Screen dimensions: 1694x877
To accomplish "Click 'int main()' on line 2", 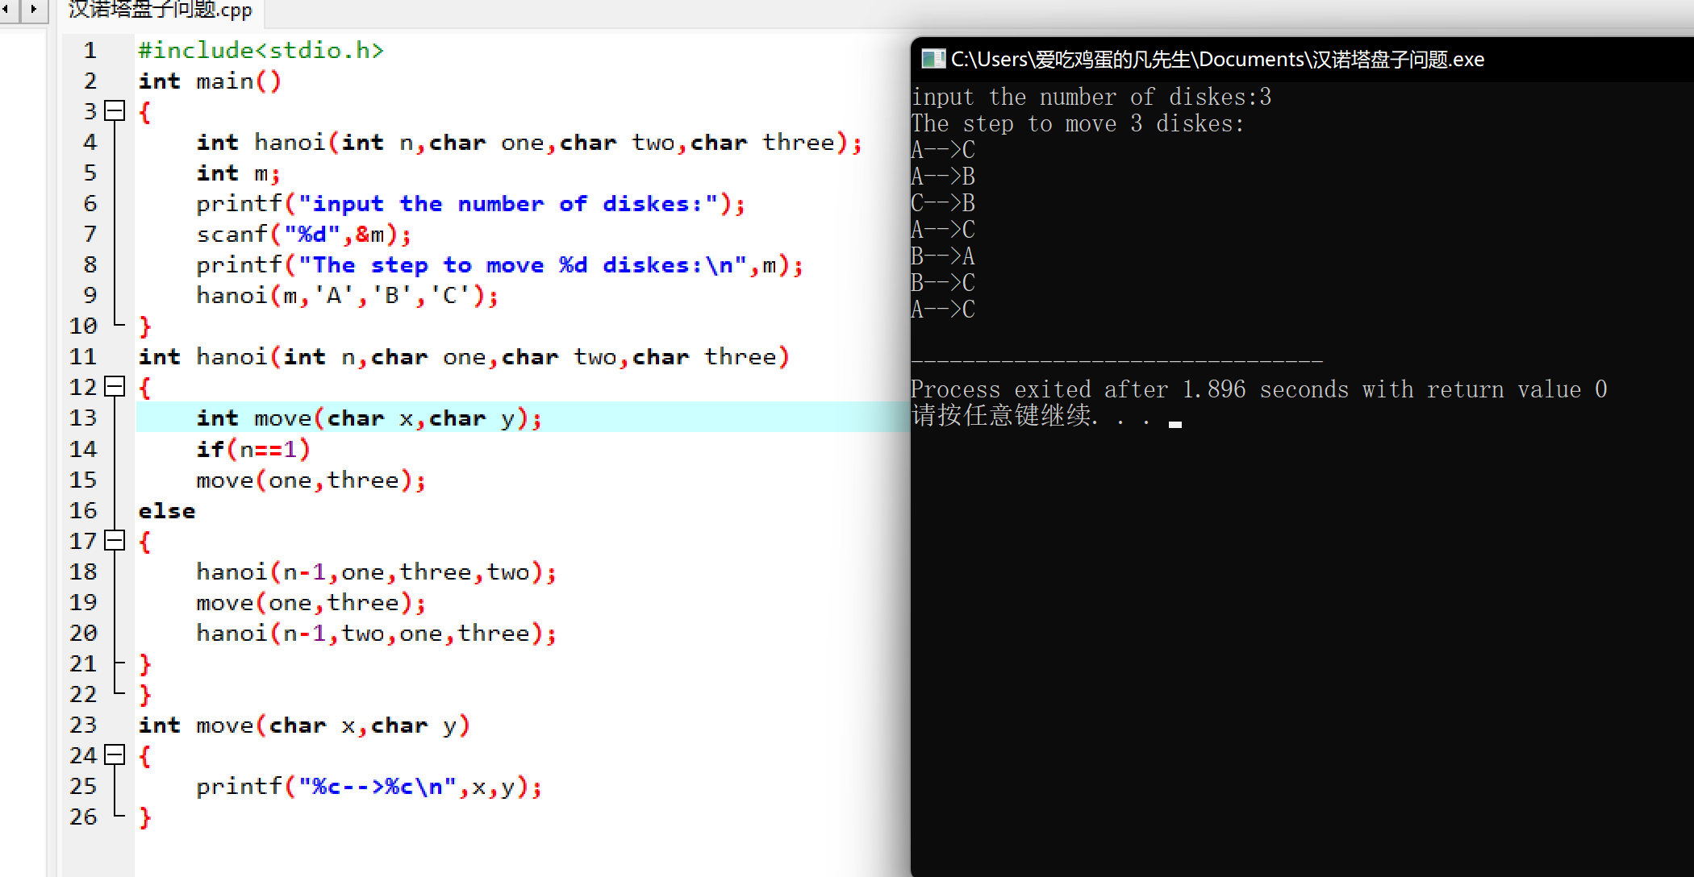I will [210, 81].
